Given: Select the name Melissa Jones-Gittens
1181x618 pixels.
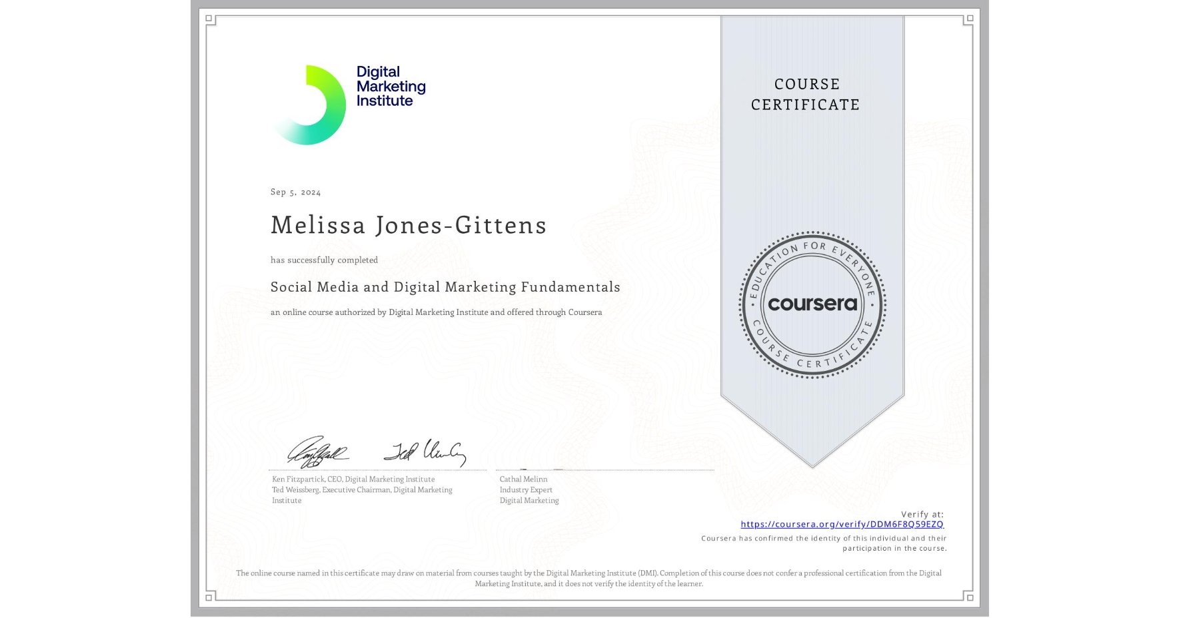Looking at the screenshot, I should [409, 225].
